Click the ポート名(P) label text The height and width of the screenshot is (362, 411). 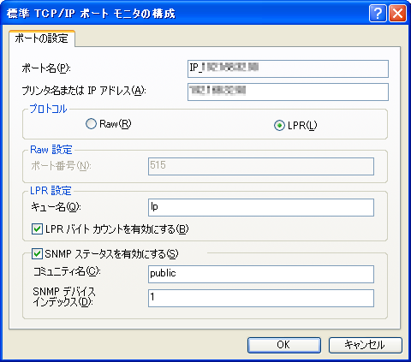point(46,68)
